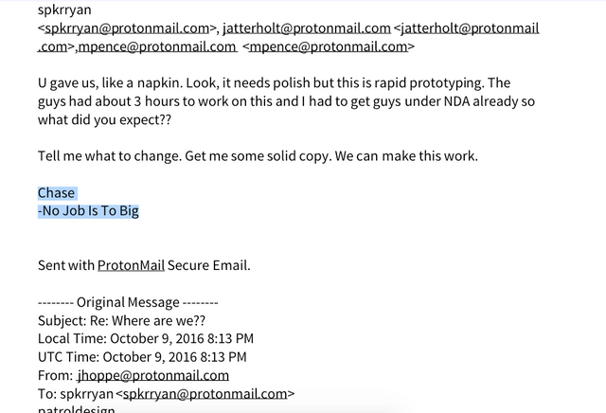Click spkrryan@protonmail.com link in the top recipient list
Image resolution: width=606 pixels, height=413 pixels.
point(127,28)
